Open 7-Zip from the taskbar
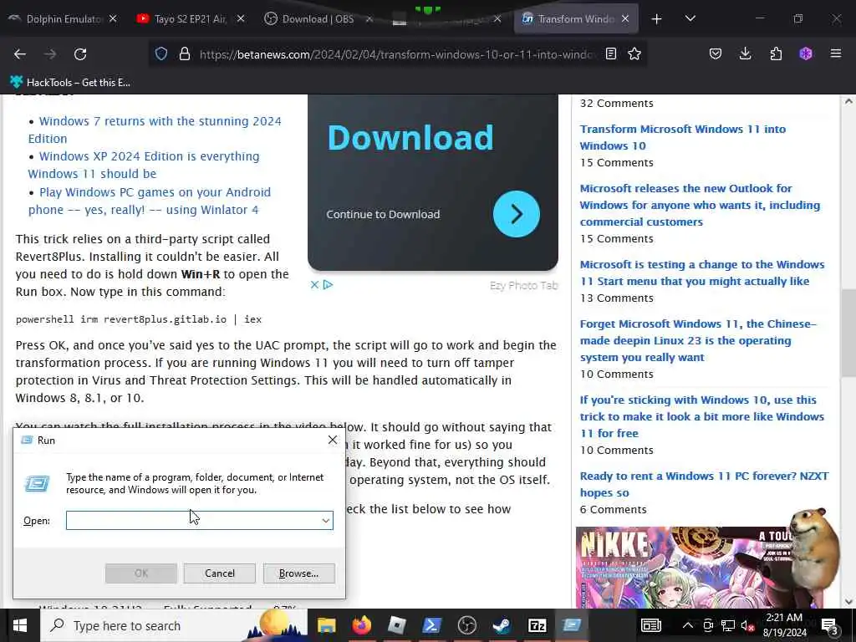The height and width of the screenshot is (642, 856). coord(538,625)
